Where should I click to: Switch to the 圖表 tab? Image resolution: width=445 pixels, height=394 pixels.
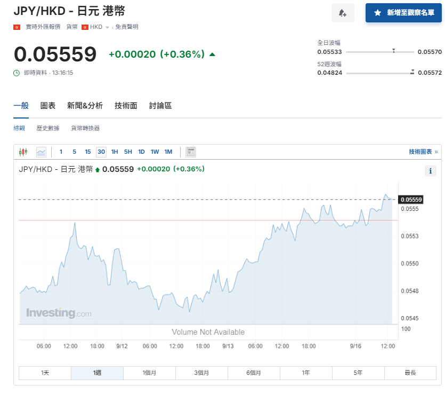[x=47, y=105]
